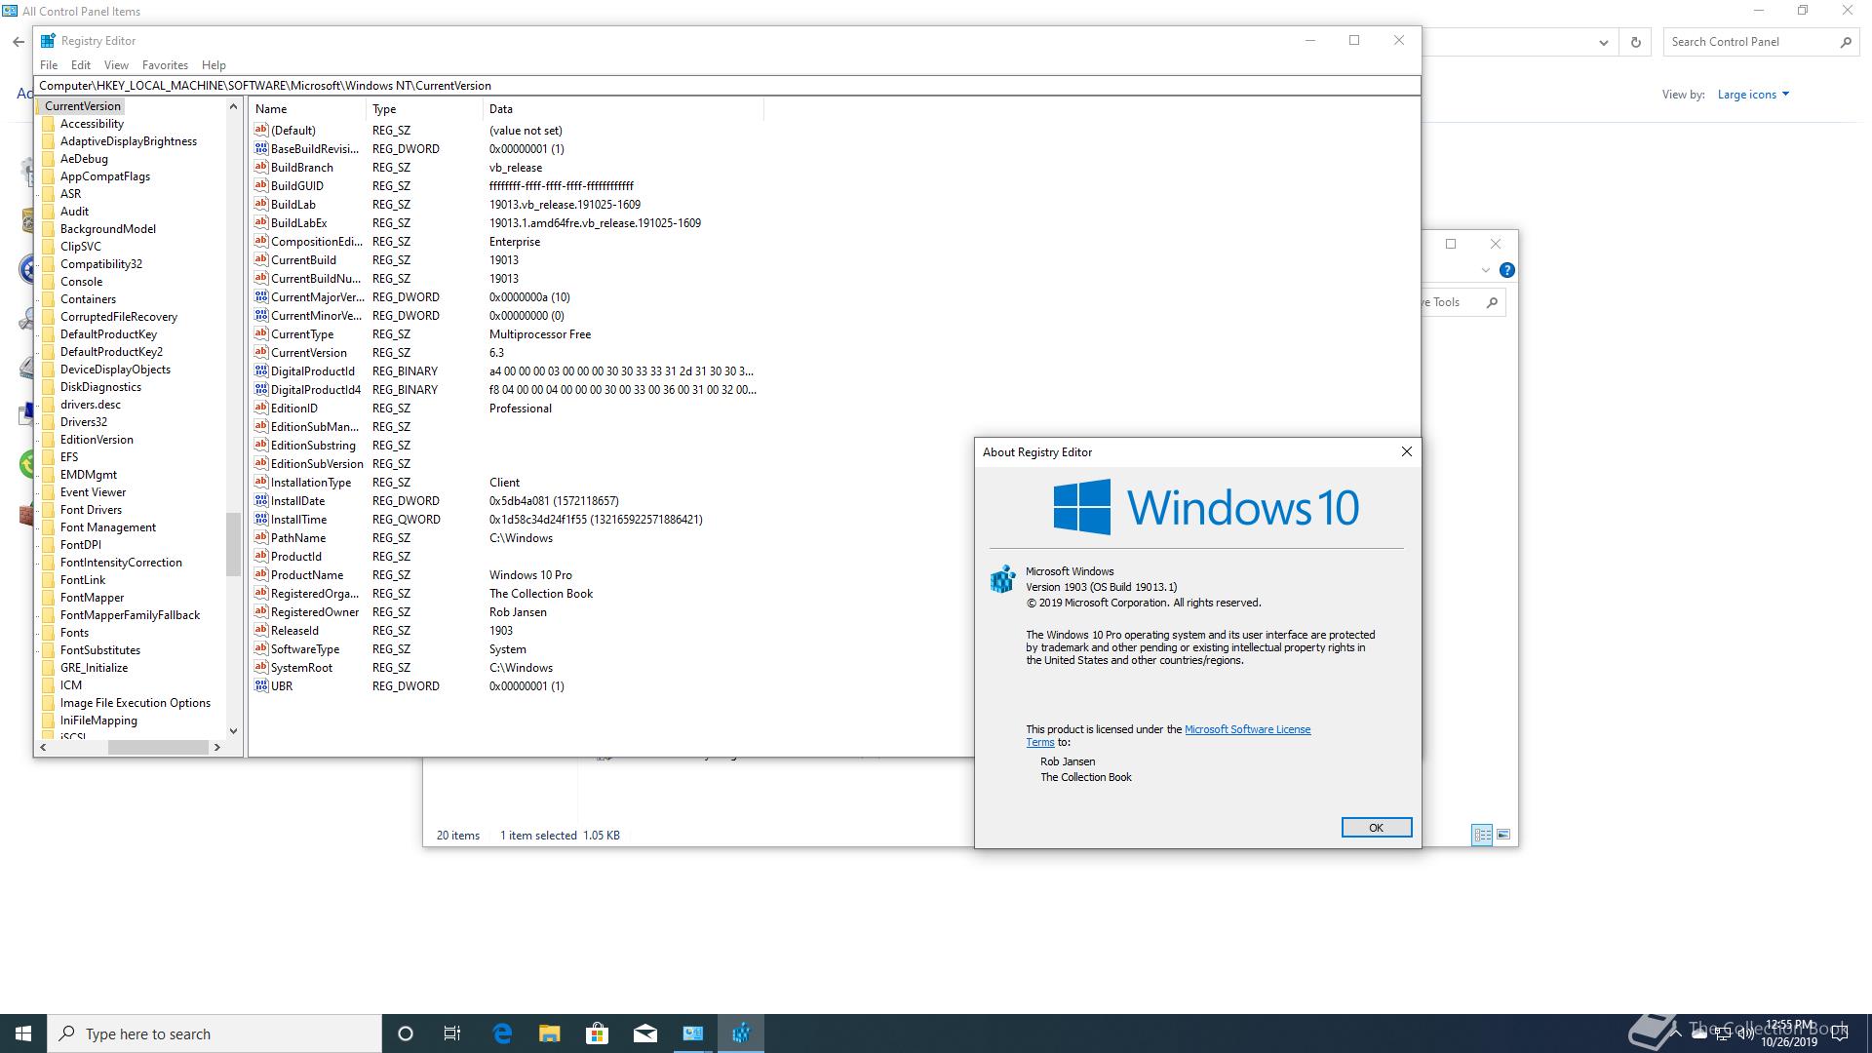
Task: Select the AppCompatFlags key
Action: 104,176
